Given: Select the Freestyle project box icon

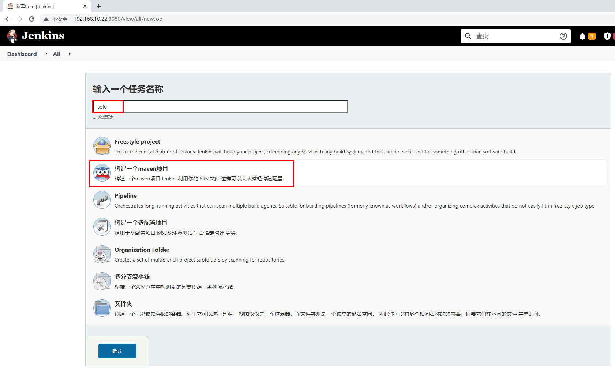Looking at the screenshot, I should coord(102,146).
